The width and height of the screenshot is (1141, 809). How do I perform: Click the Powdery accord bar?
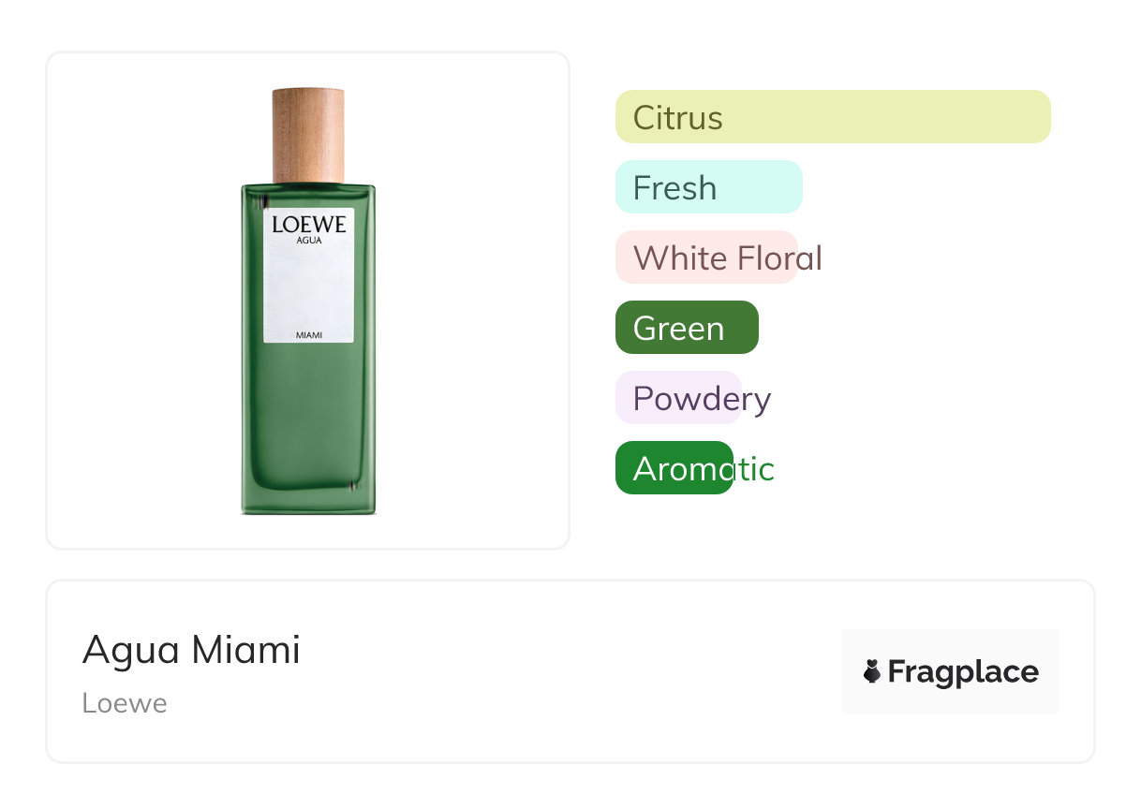click(678, 398)
